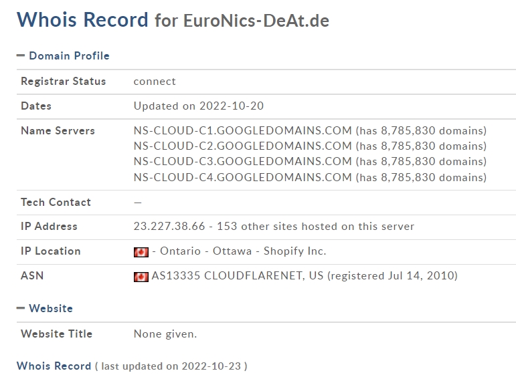This screenshot has width=516, height=377.
Task: Click the bottom 'Whois Record' section label
Action: point(54,366)
